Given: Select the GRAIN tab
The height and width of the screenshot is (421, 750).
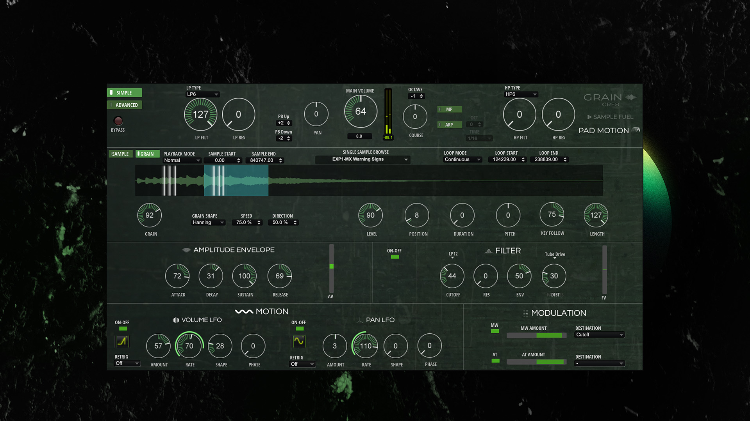Looking at the screenshot, I should point(147,154).
